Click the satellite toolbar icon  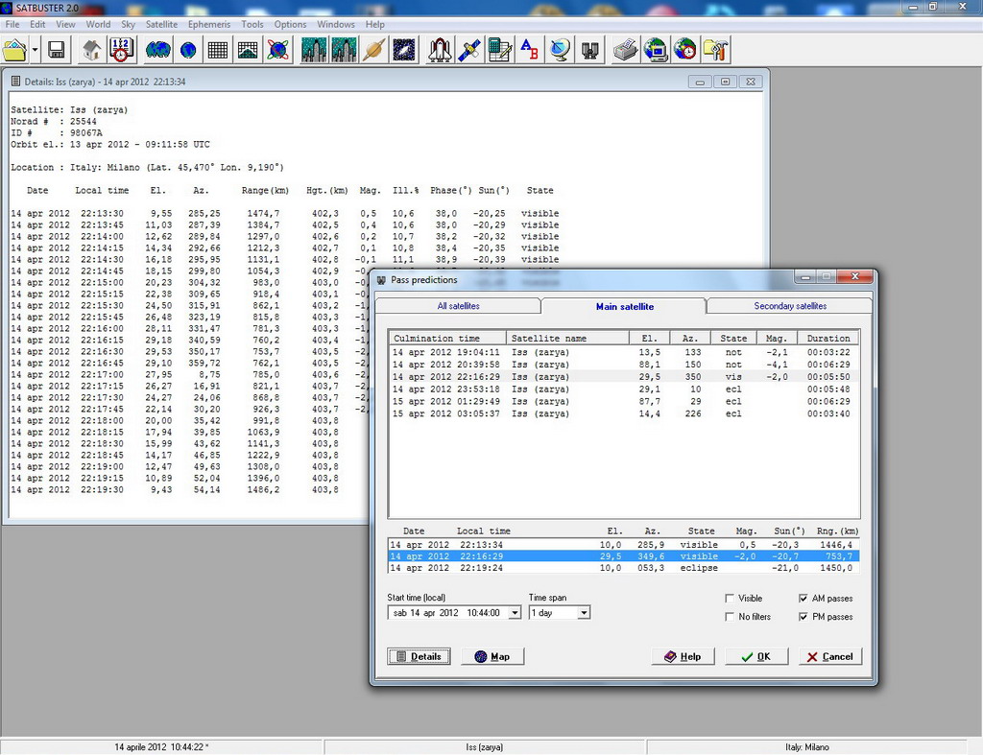(469, 50)
